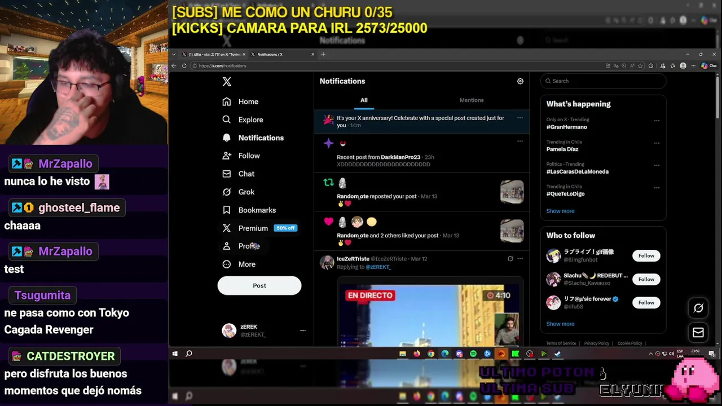Switch to the Mentions tab

pos(472,100)
